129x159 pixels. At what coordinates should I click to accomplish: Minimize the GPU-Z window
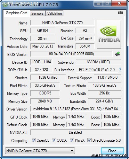(99, 4)
